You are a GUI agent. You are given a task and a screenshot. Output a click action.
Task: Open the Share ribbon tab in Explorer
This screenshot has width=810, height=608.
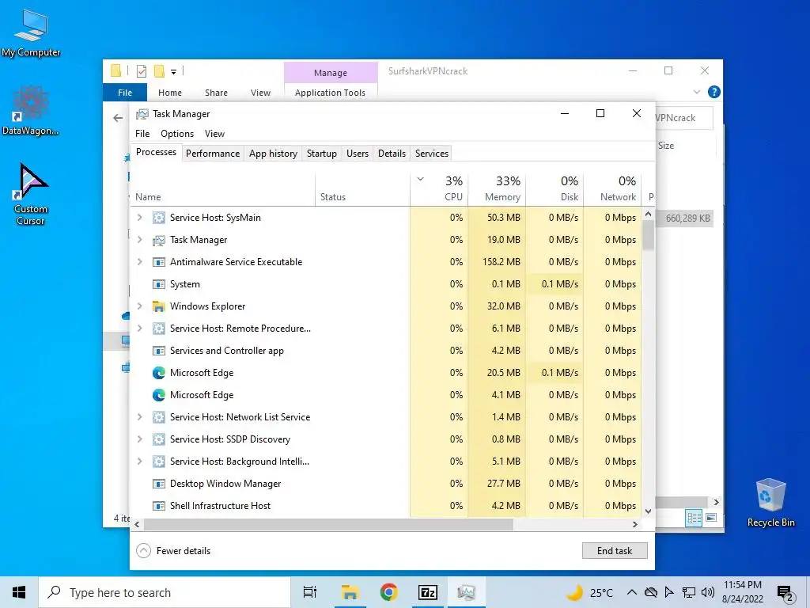coord(216,93)
